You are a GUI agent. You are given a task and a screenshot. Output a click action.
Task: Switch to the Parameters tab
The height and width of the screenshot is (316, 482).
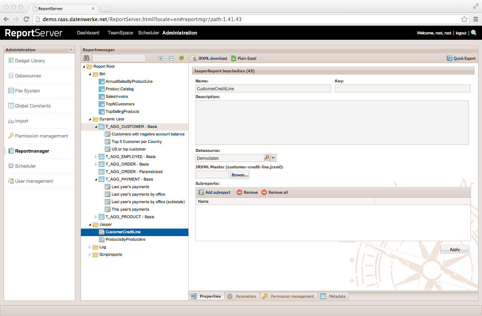coord(242,296)
